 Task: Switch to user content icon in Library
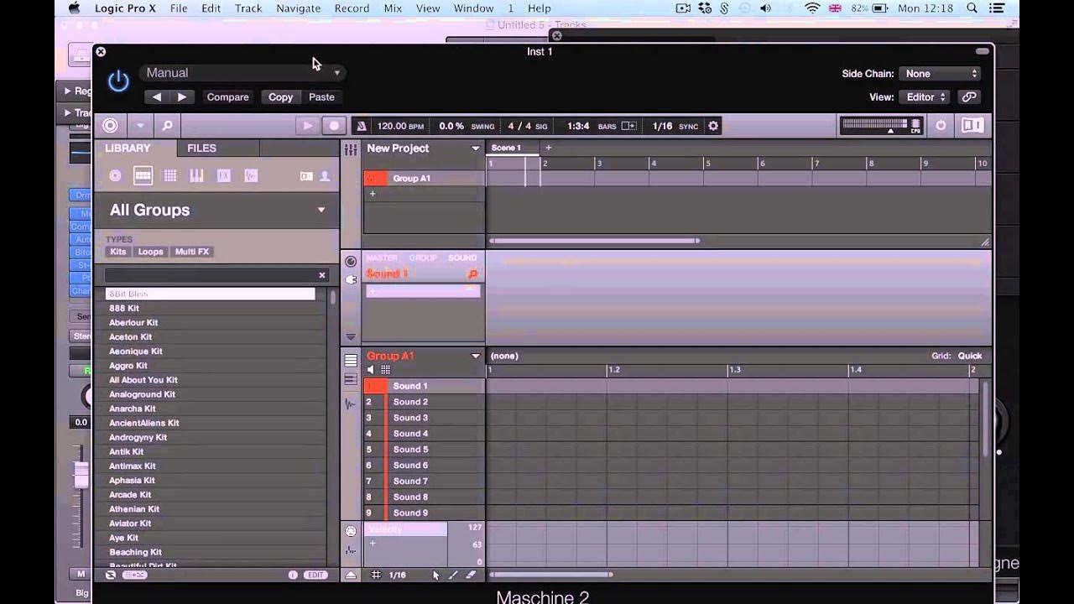pyautogui.click(x=325, y=176)
